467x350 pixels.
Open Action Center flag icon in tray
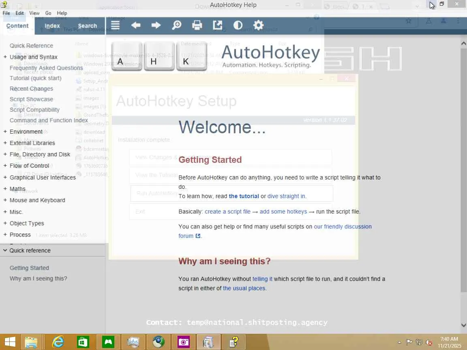point(409,342)
